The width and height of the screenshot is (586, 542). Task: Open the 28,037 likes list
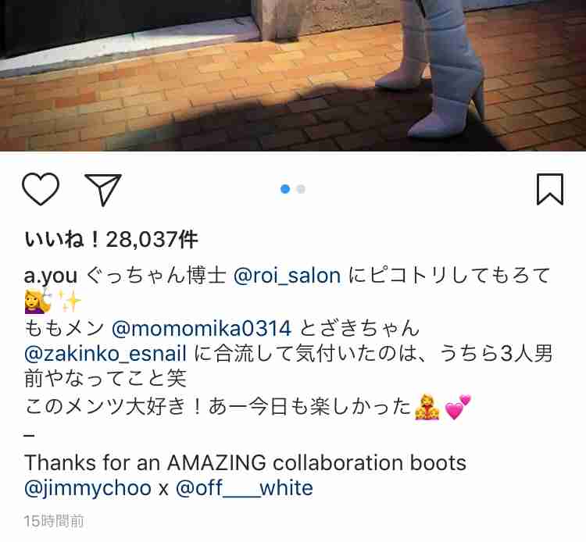[x=111, y=240]
